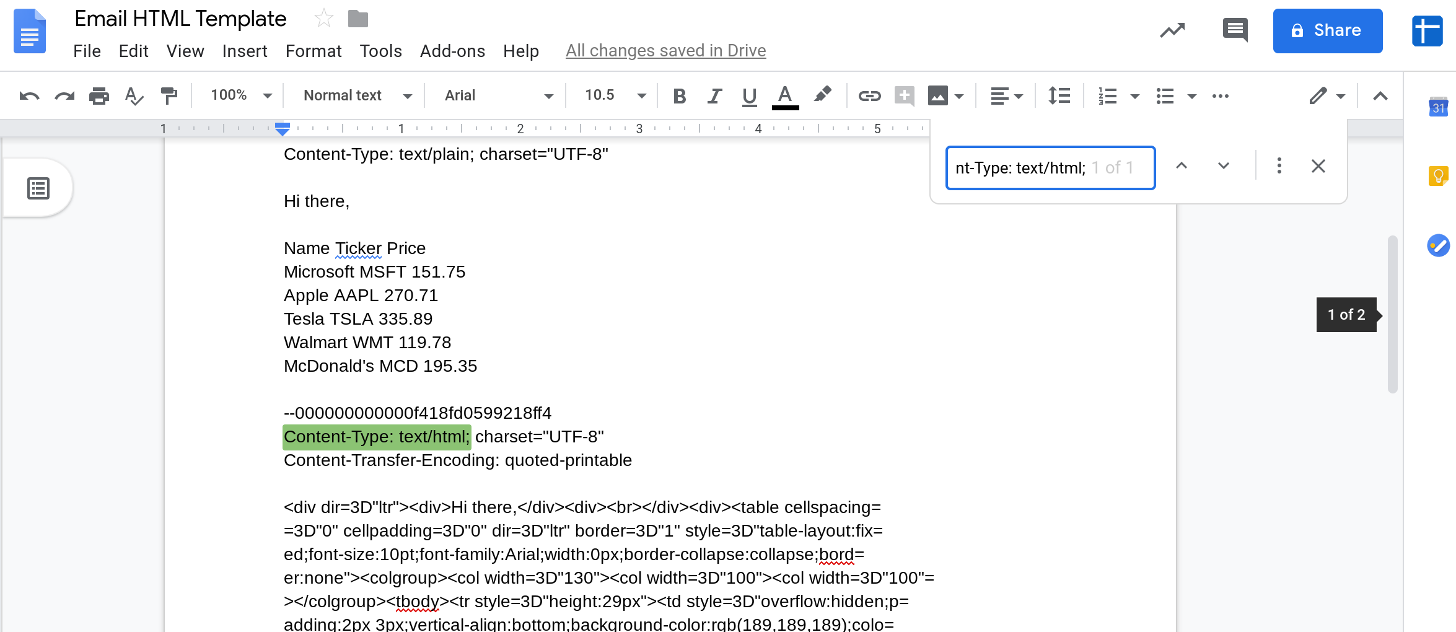1456x632 pixels.
Task: Click the Insert image icon
Action: tap(937, 96)
